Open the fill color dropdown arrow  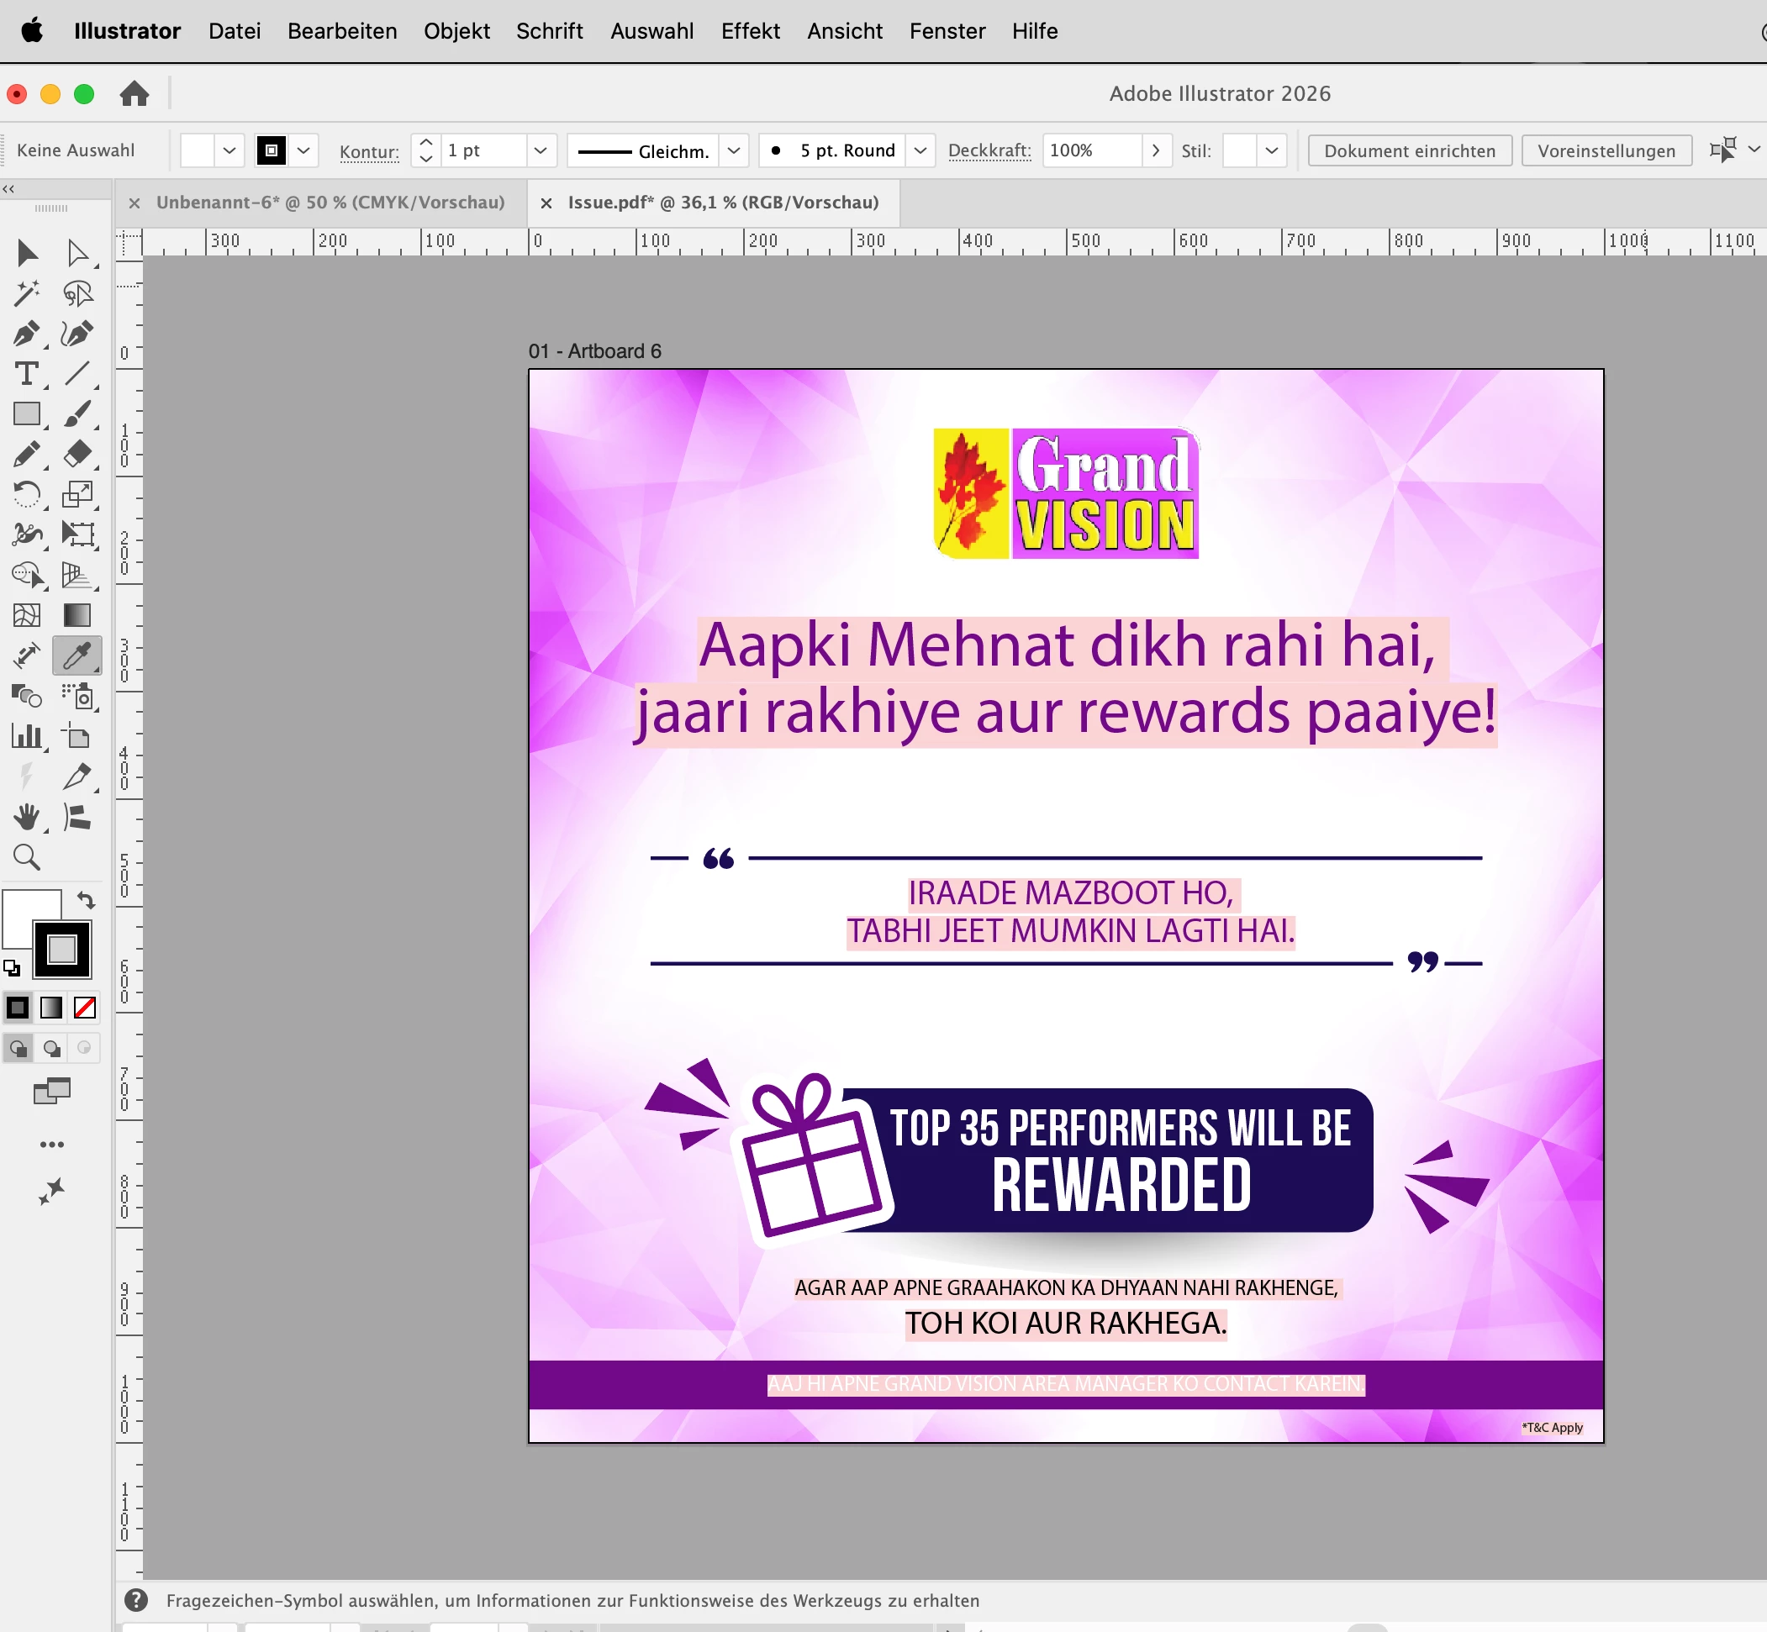coord(229,150)
